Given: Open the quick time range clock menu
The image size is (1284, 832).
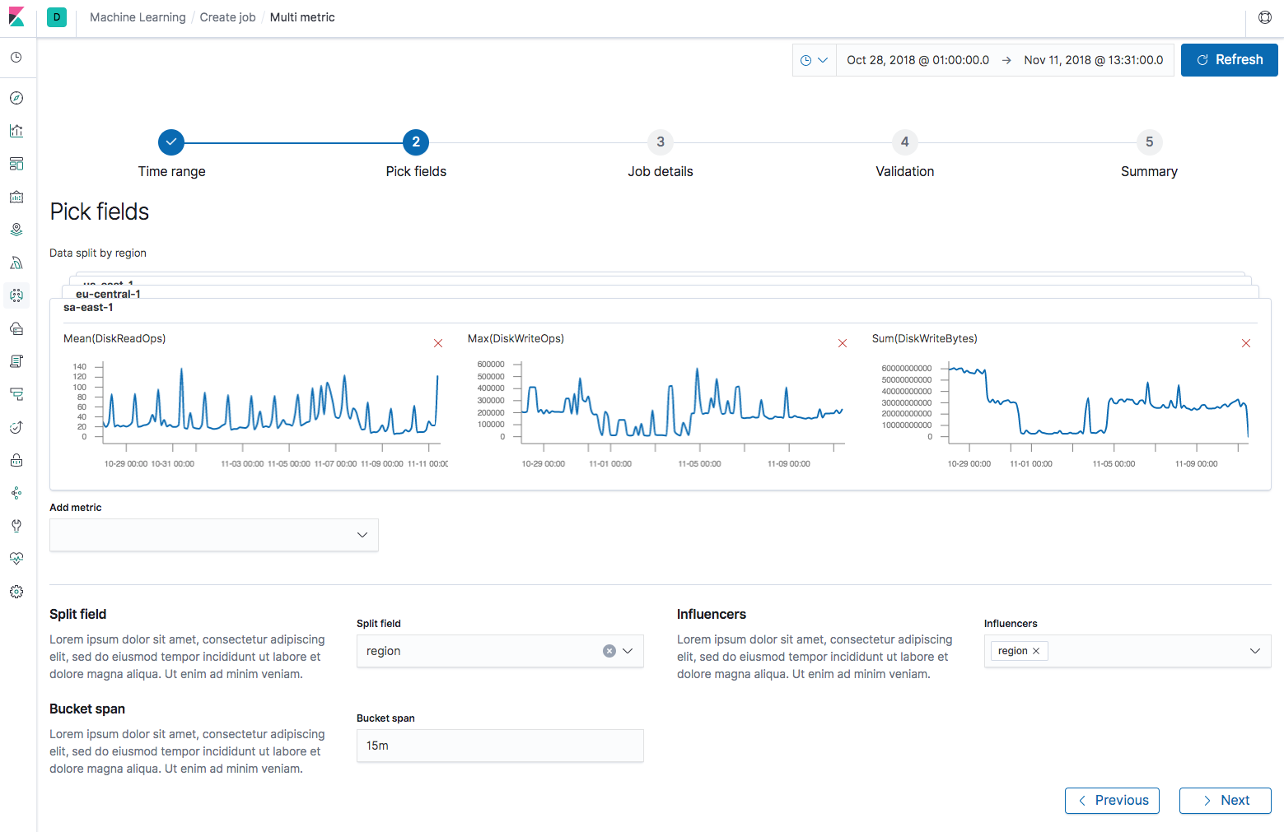Looking at the screenshot, I should click(x=815, y=60).
